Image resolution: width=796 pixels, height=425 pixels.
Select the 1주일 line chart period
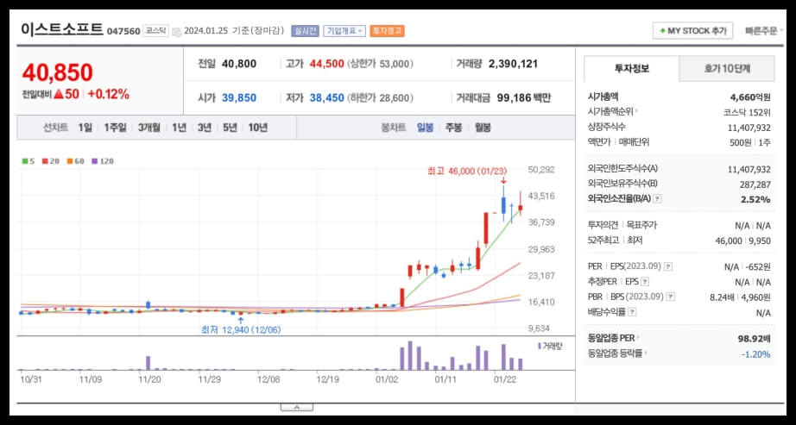(115, 128)
